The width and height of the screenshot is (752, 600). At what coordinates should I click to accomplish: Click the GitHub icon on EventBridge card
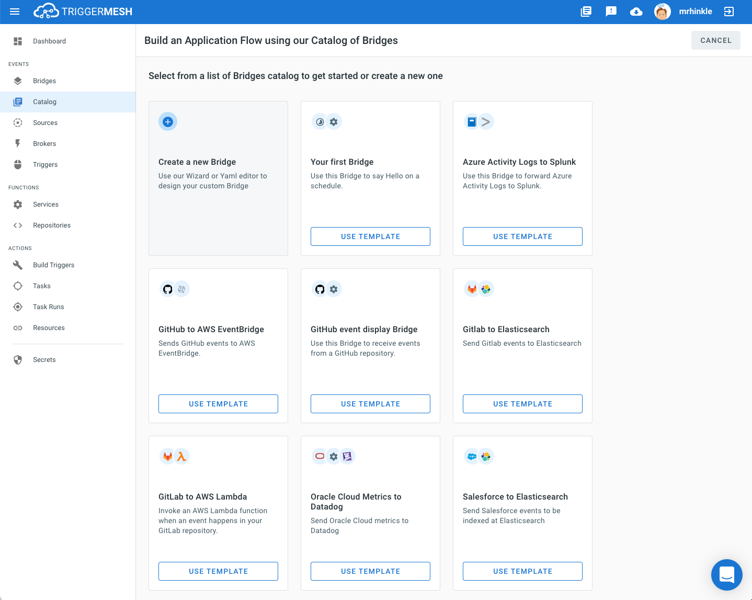(167, 289)
